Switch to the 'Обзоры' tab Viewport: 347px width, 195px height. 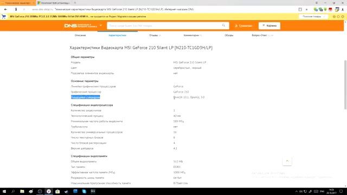pyautogui.click(x=229, y=35)
